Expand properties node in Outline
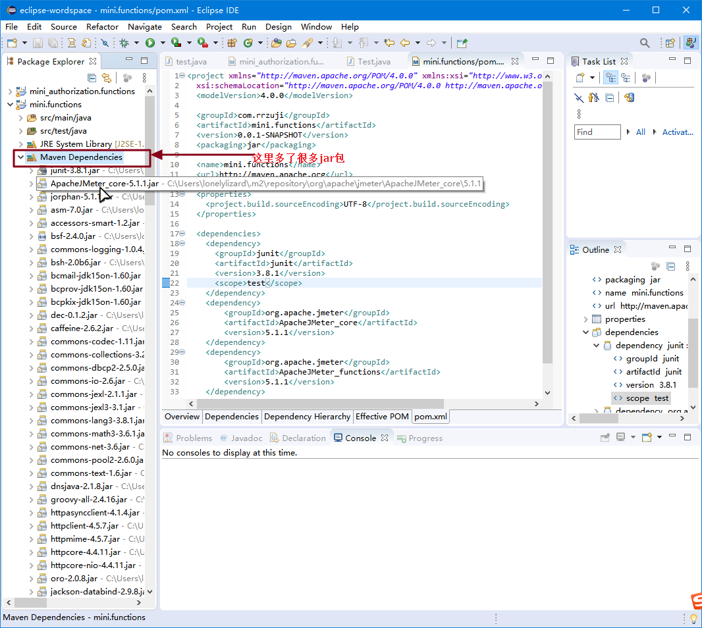 tap(585, 319)
